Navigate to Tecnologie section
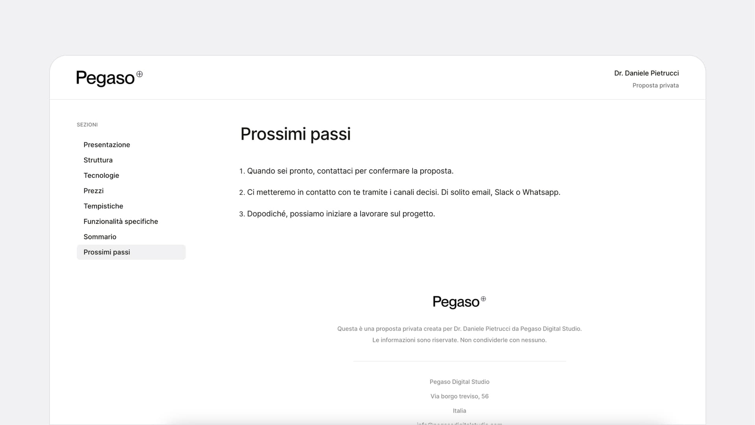The height and width of the screenshot is (425, 755). coord(101,175)
